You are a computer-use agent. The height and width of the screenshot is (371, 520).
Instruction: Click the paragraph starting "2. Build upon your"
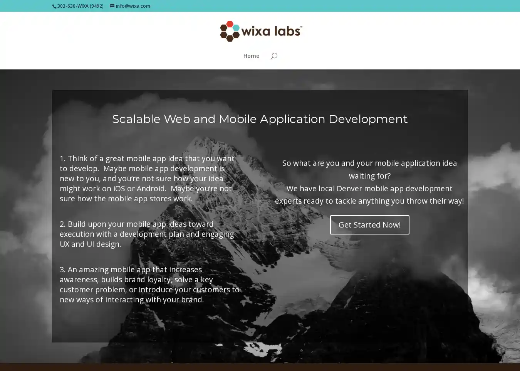146,234
